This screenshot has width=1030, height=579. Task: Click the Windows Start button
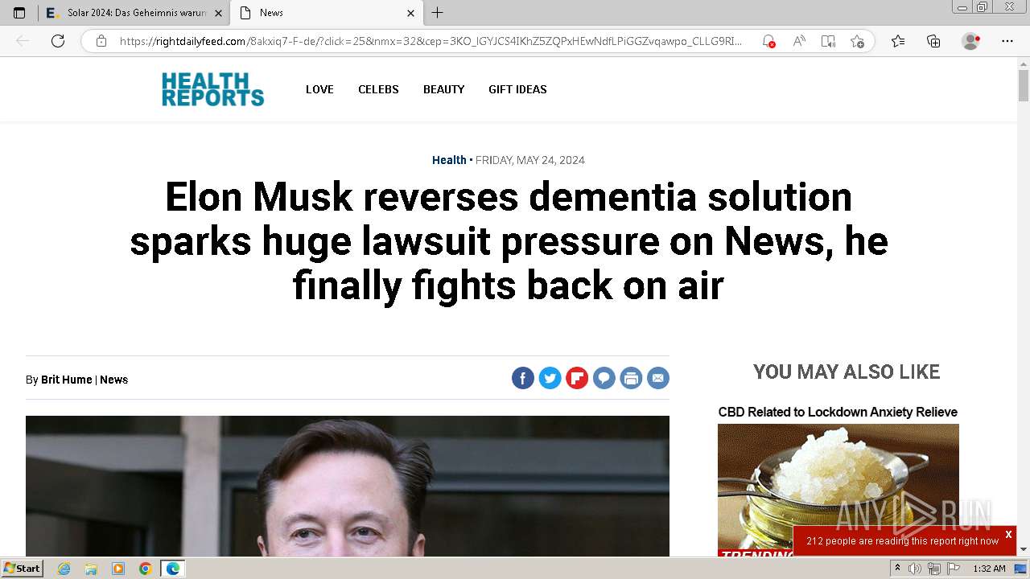point(22,569)
